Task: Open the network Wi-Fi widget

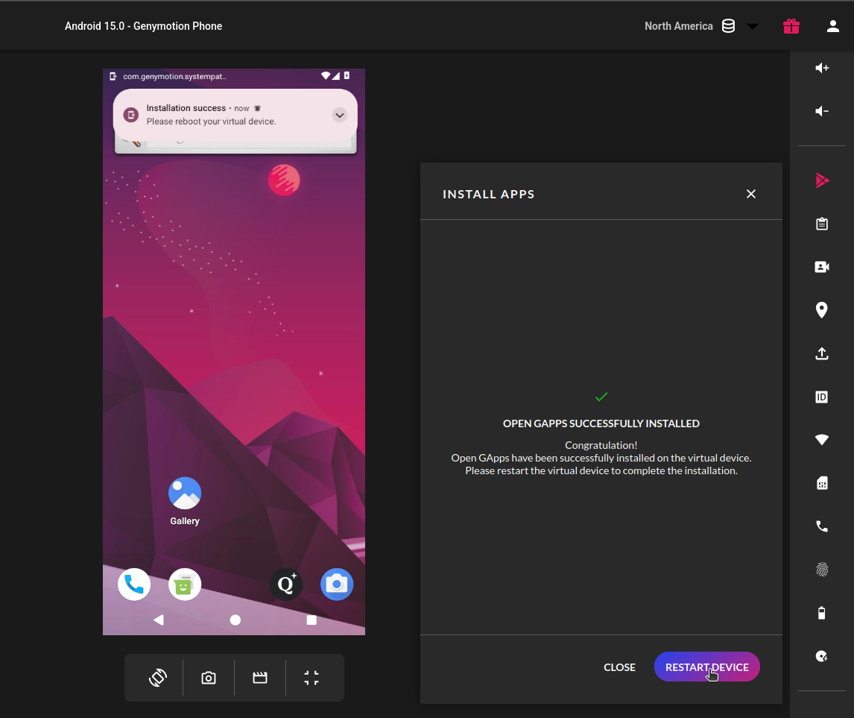Action: [x=821, y=440]
